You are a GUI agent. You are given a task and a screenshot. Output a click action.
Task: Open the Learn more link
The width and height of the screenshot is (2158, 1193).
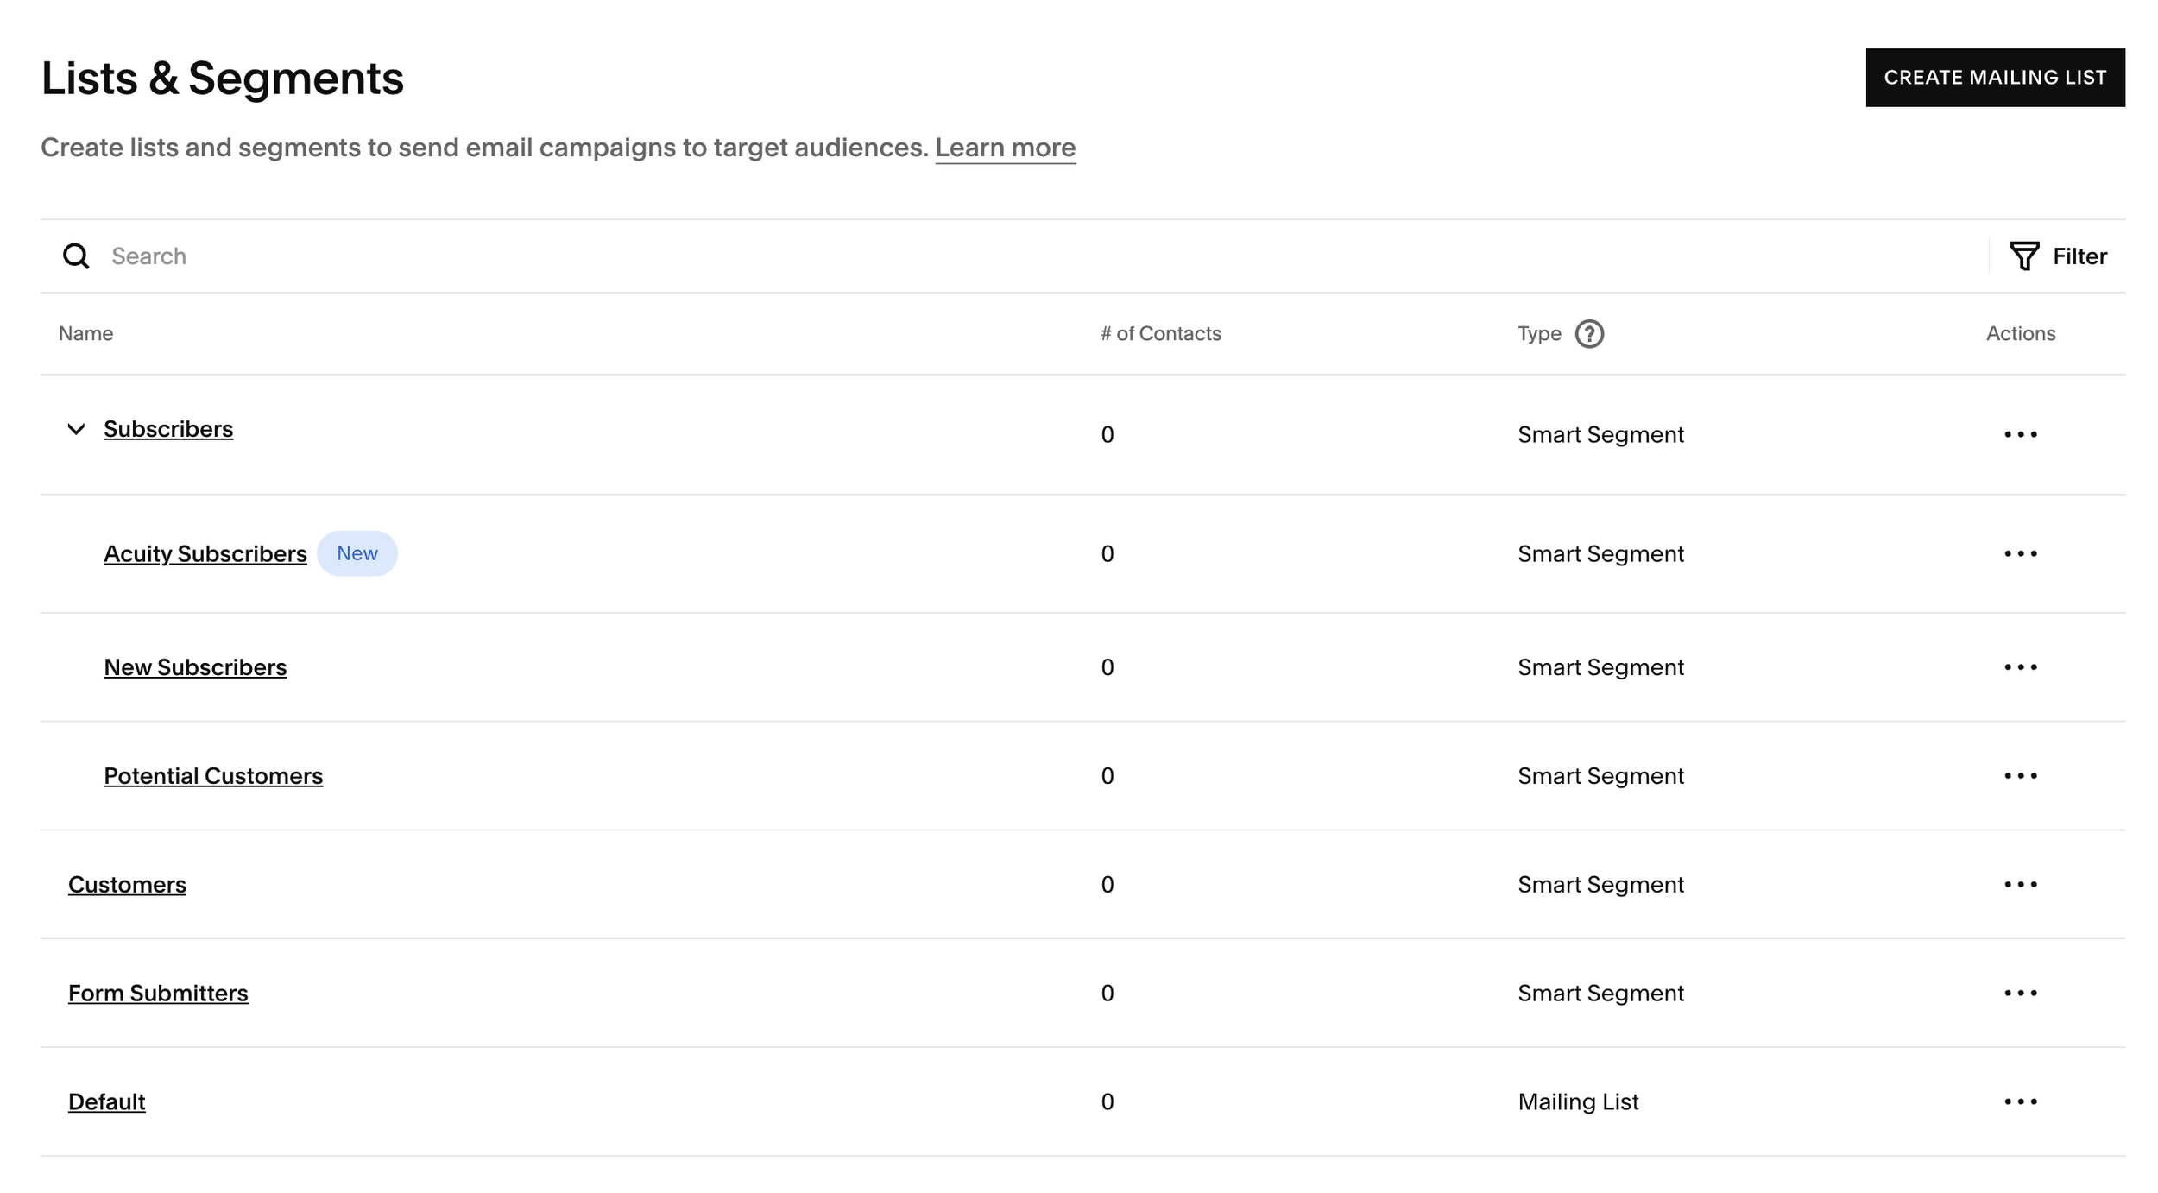(x=1006, y=148)
